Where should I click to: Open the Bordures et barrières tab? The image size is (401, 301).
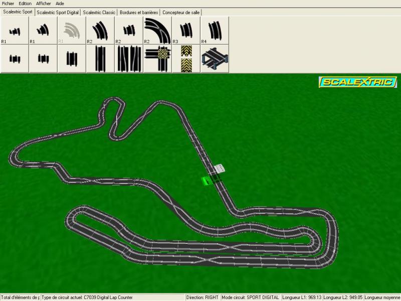139,12
